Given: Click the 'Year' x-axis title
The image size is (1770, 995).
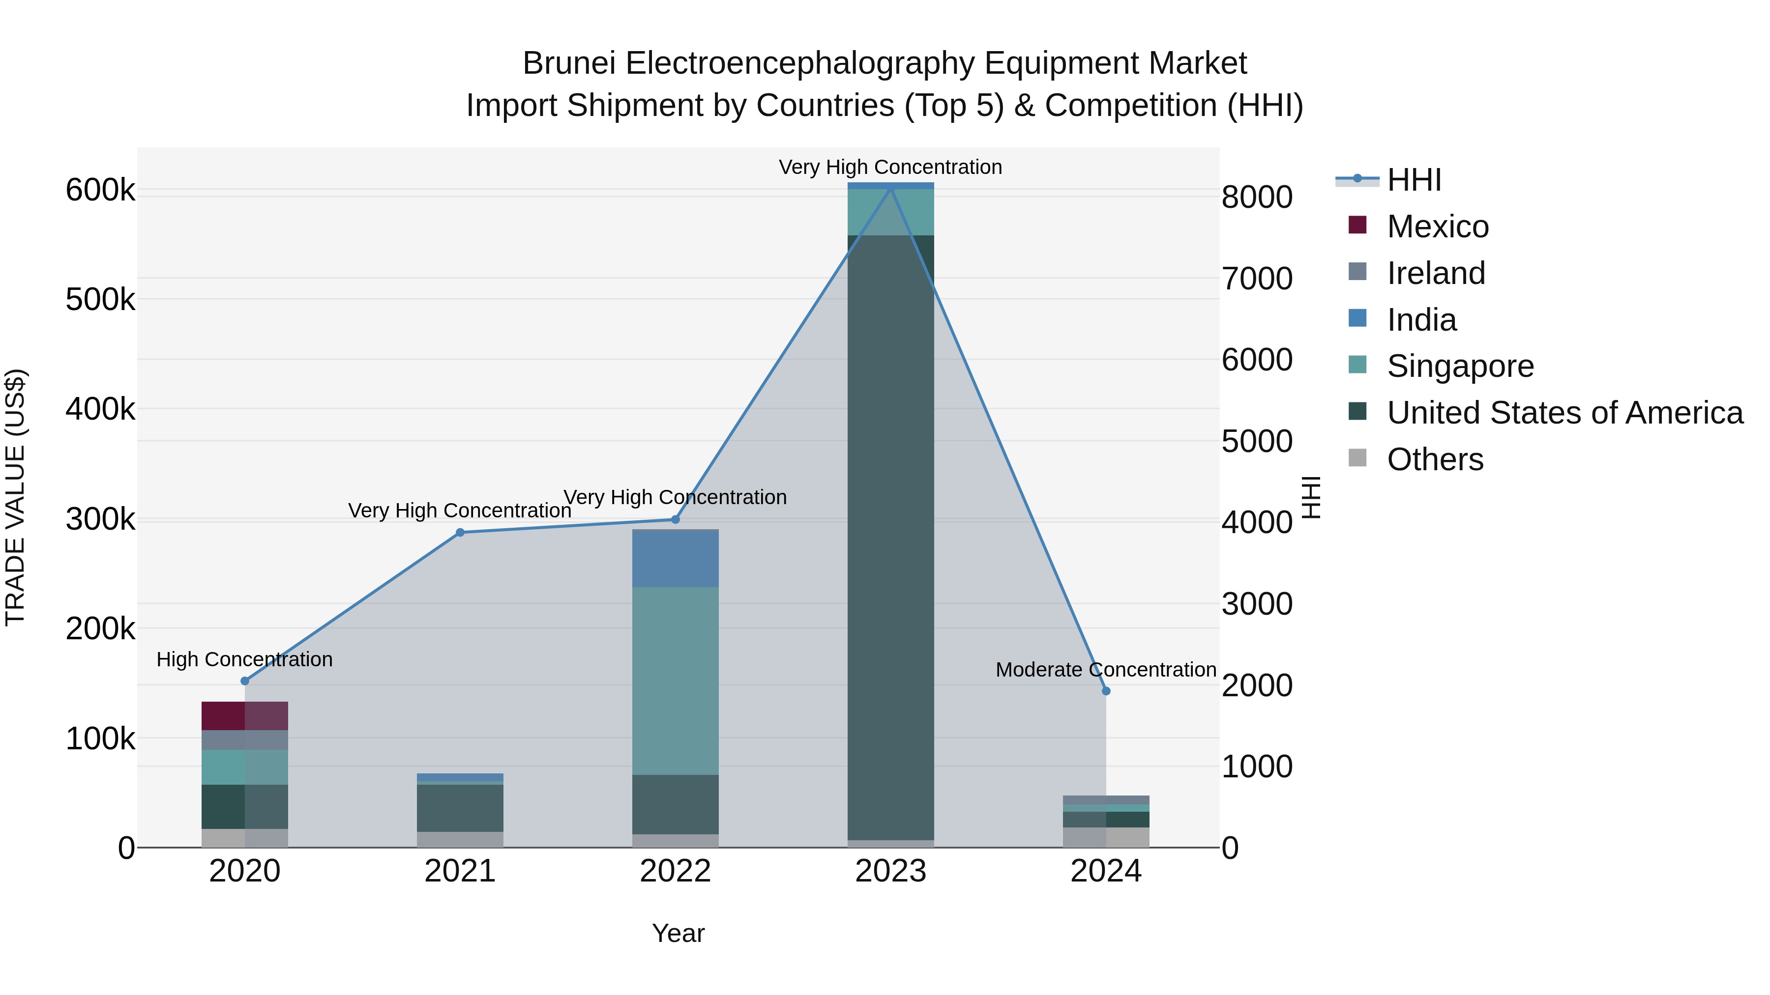Looking at the screenshot, I should 678,933.
